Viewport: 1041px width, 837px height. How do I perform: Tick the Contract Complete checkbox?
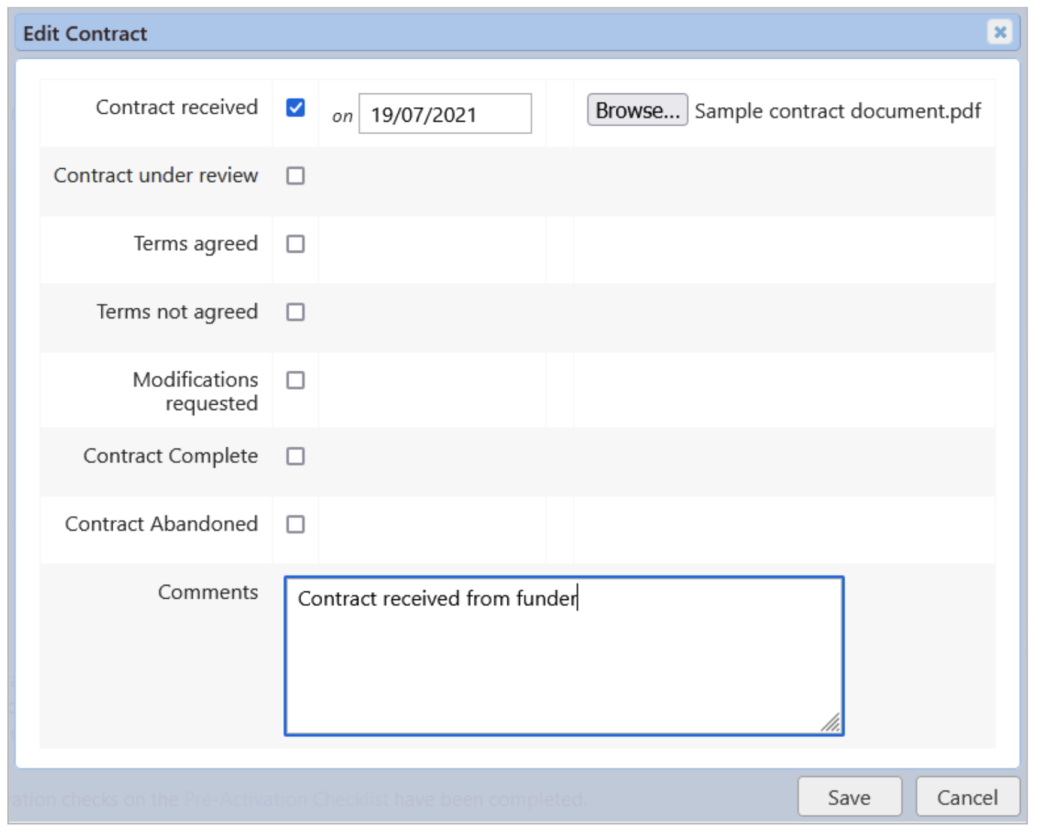(x=295, y=457)
